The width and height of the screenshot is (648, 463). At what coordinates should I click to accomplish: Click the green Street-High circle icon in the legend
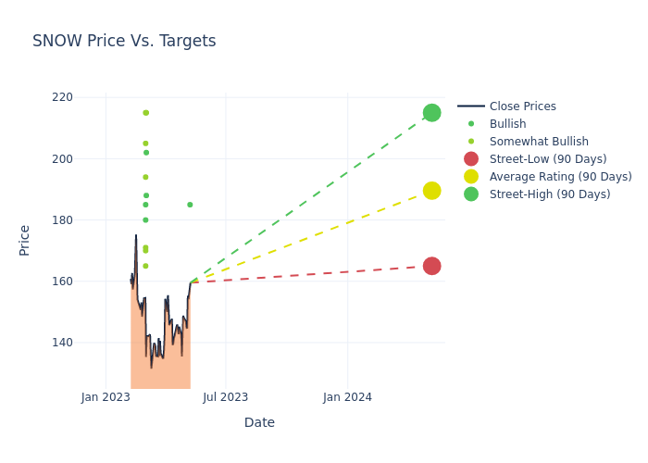point(471,194)
